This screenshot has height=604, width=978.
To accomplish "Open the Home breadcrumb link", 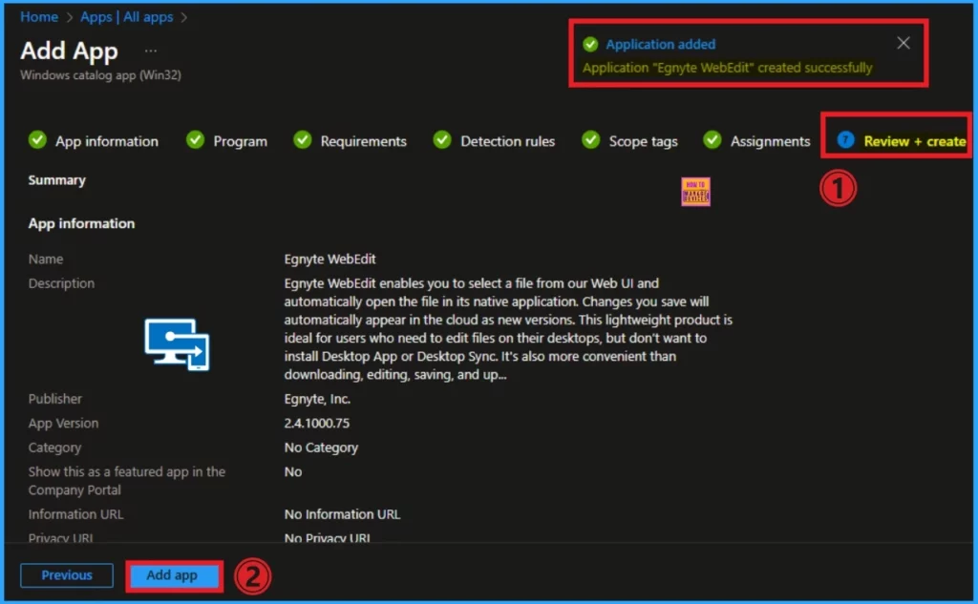I will click(x=39, y=17).
